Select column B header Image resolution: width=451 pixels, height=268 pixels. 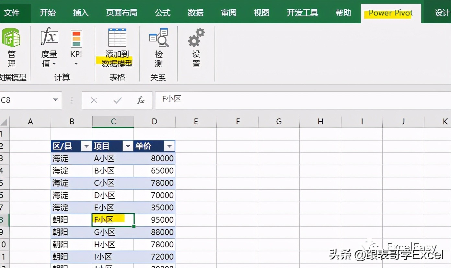pos(72,122)
